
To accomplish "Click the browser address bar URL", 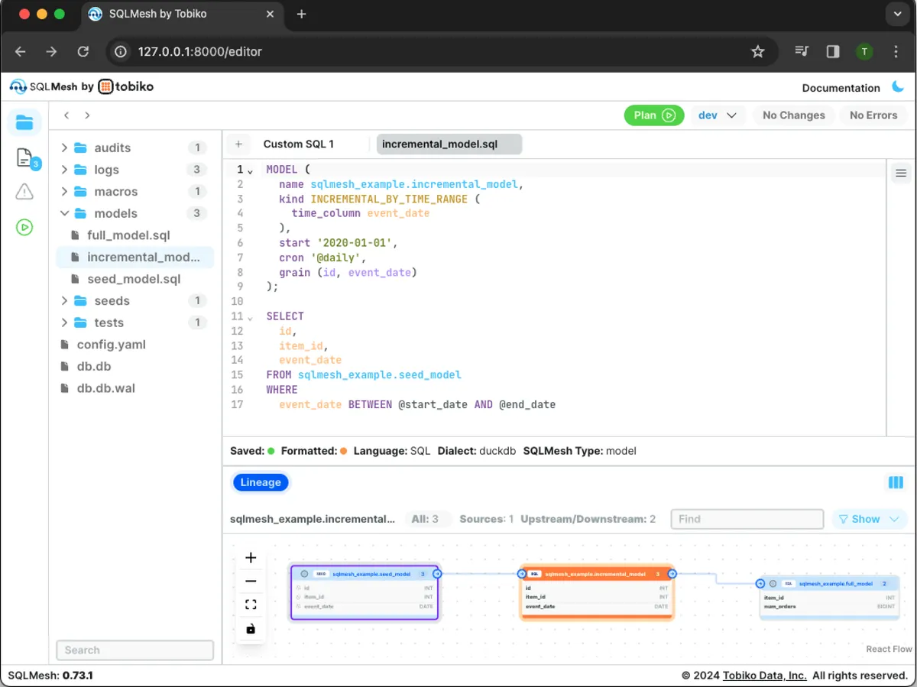I will tap(200, 52).
